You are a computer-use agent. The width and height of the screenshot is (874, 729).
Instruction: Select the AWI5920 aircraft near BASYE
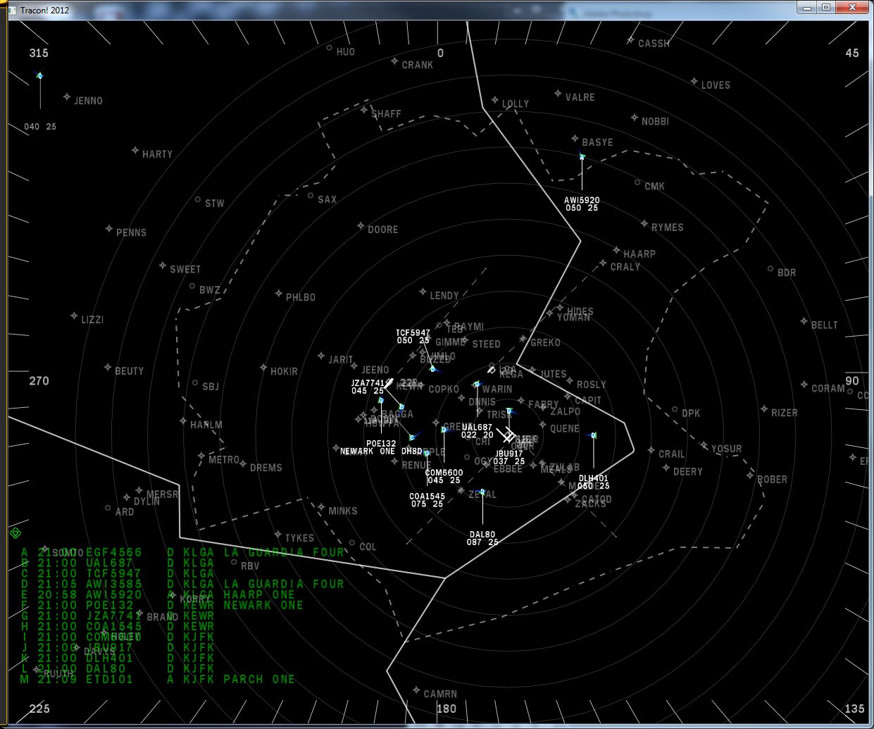(x=581, y=156)
